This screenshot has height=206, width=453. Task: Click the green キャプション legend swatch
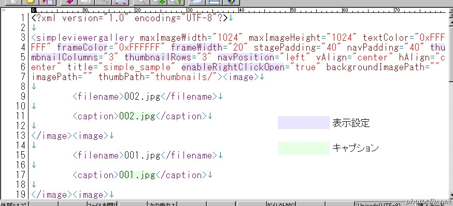303,148
